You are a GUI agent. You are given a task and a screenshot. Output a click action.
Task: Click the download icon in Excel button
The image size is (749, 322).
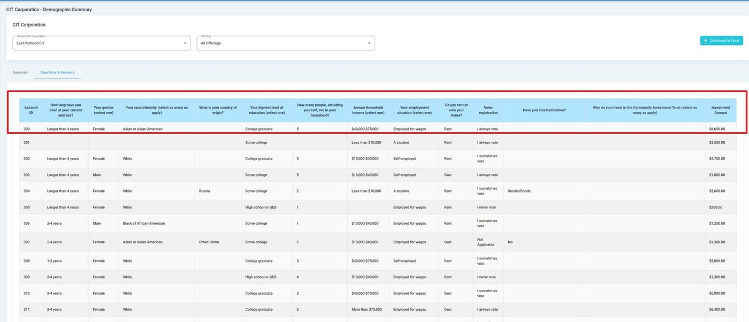pos(706,41)
